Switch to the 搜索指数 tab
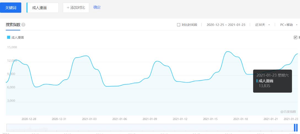Screen dimensions: 300x134 (x=13, y=25)
